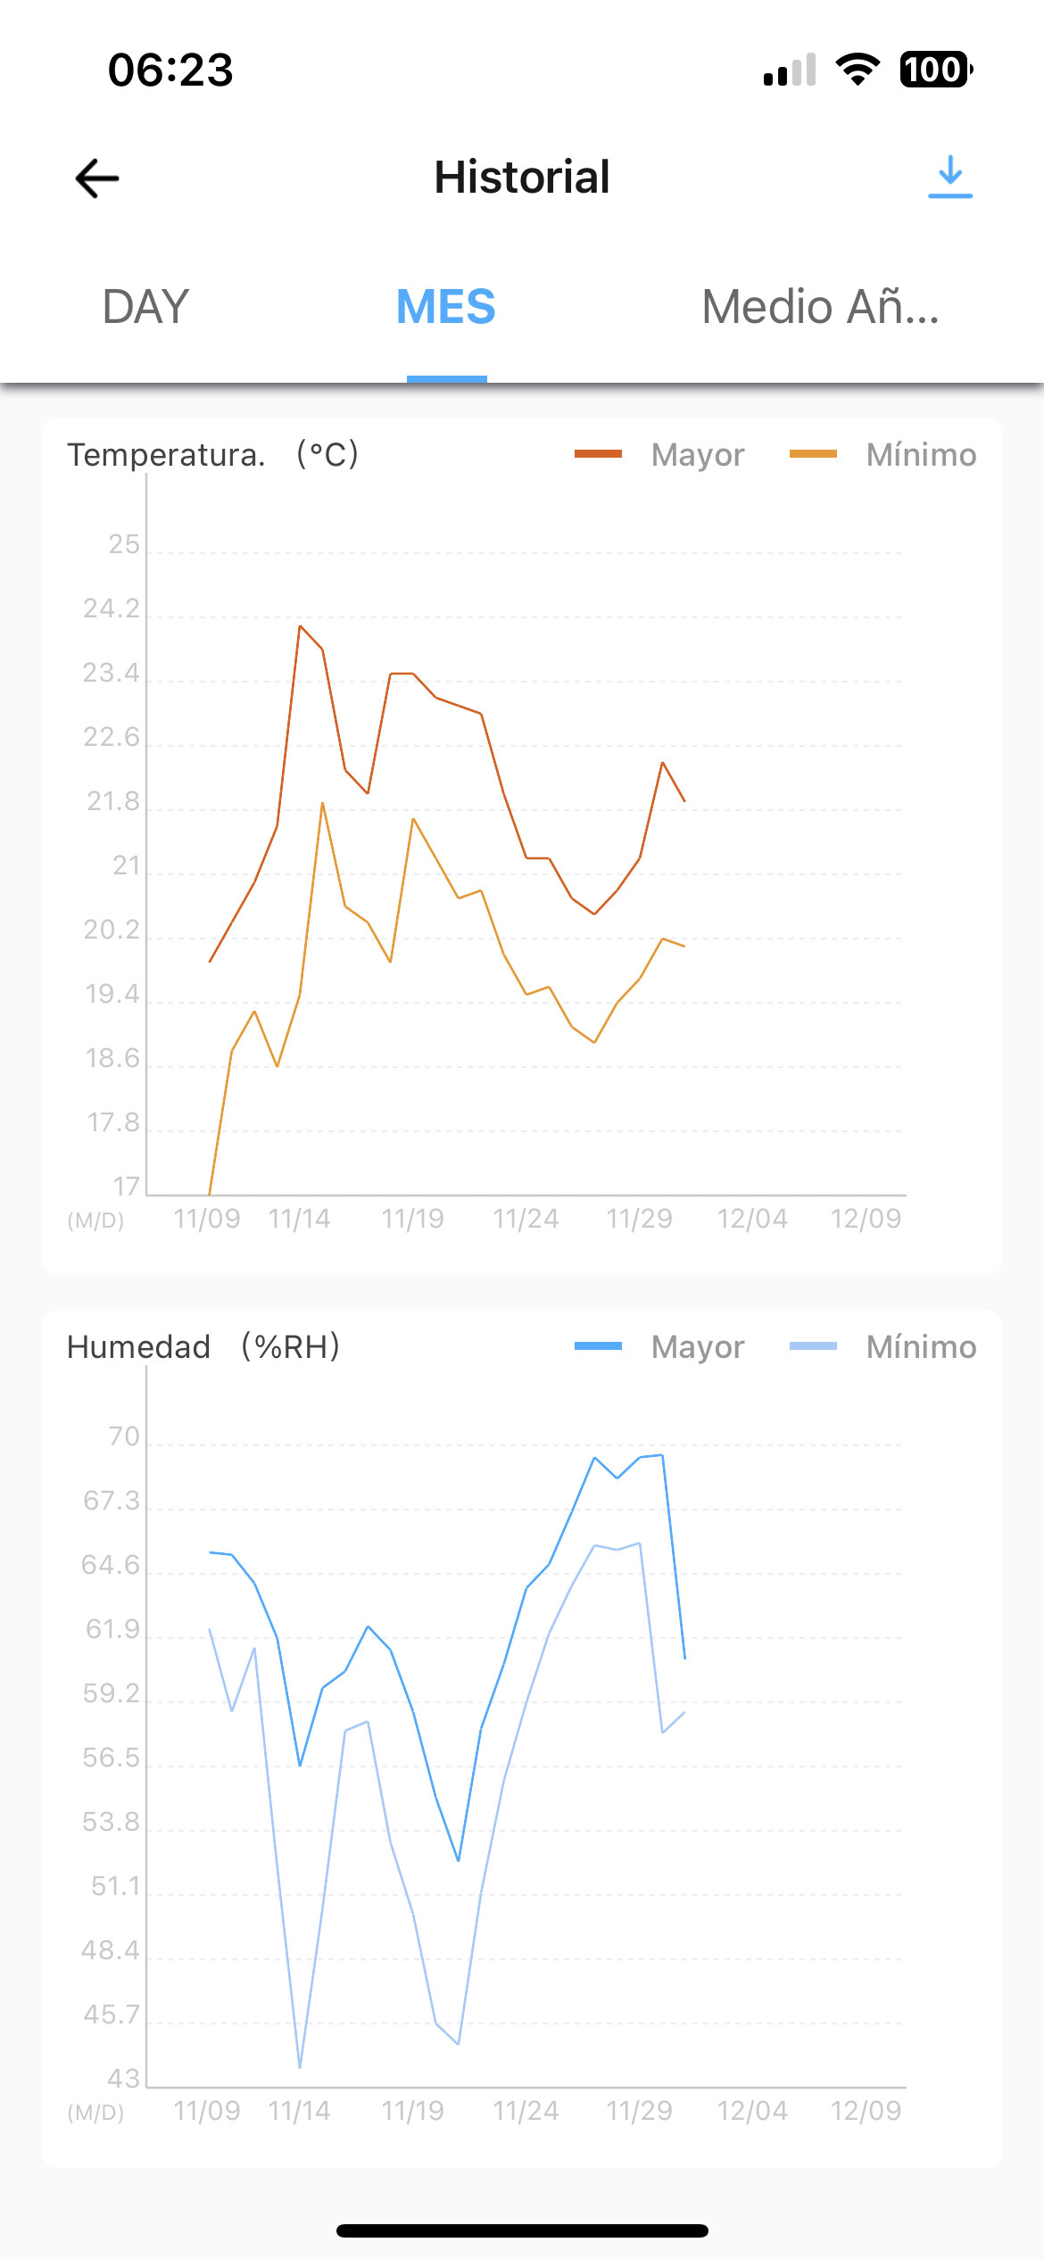Image resolution: width=1044 pixels, height=2259 pixels.
Task: Toggle the temperature Mayor legend series
Action: [659, 454]
